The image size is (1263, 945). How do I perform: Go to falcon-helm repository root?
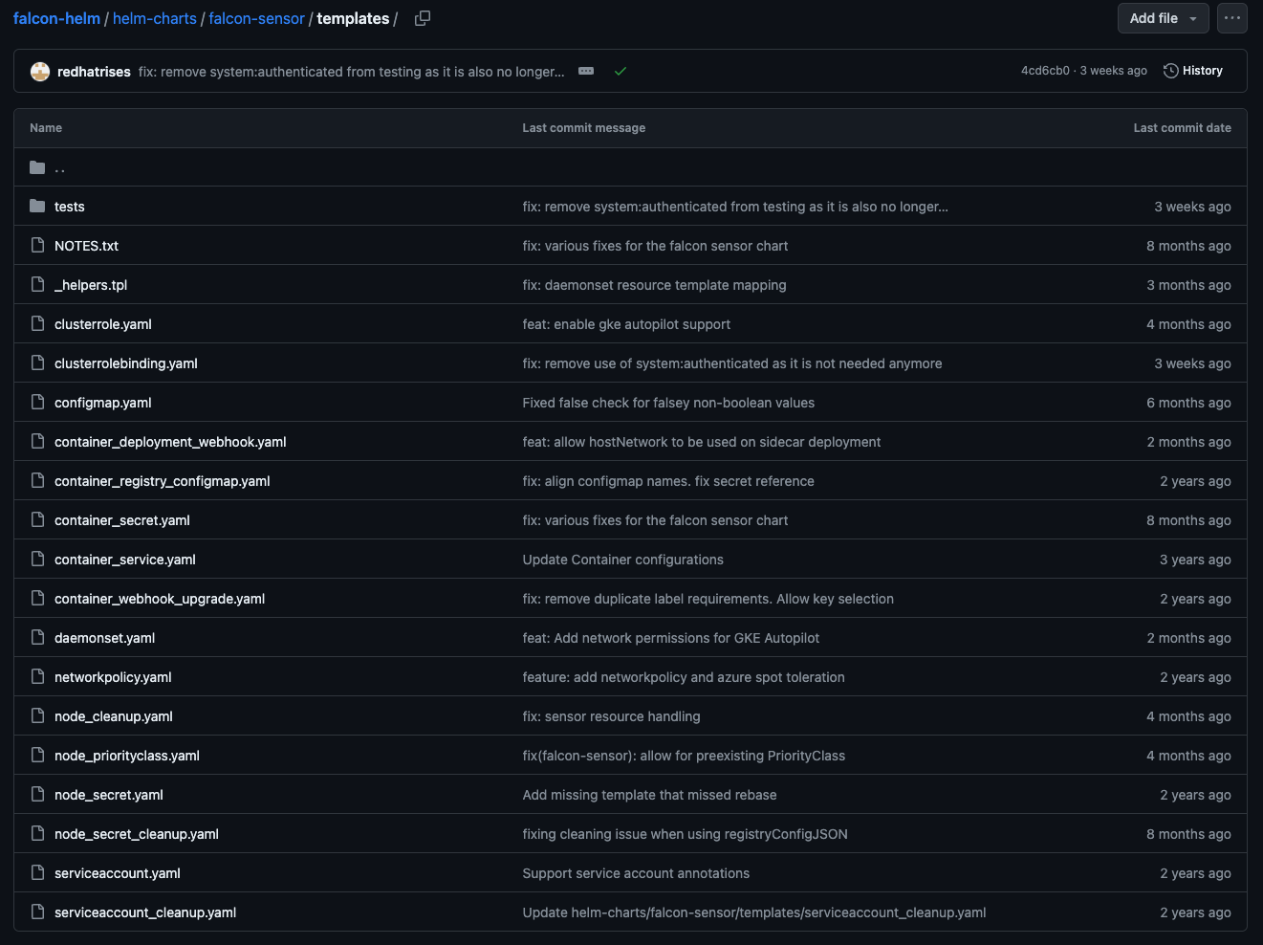click(x=56, y=18)
